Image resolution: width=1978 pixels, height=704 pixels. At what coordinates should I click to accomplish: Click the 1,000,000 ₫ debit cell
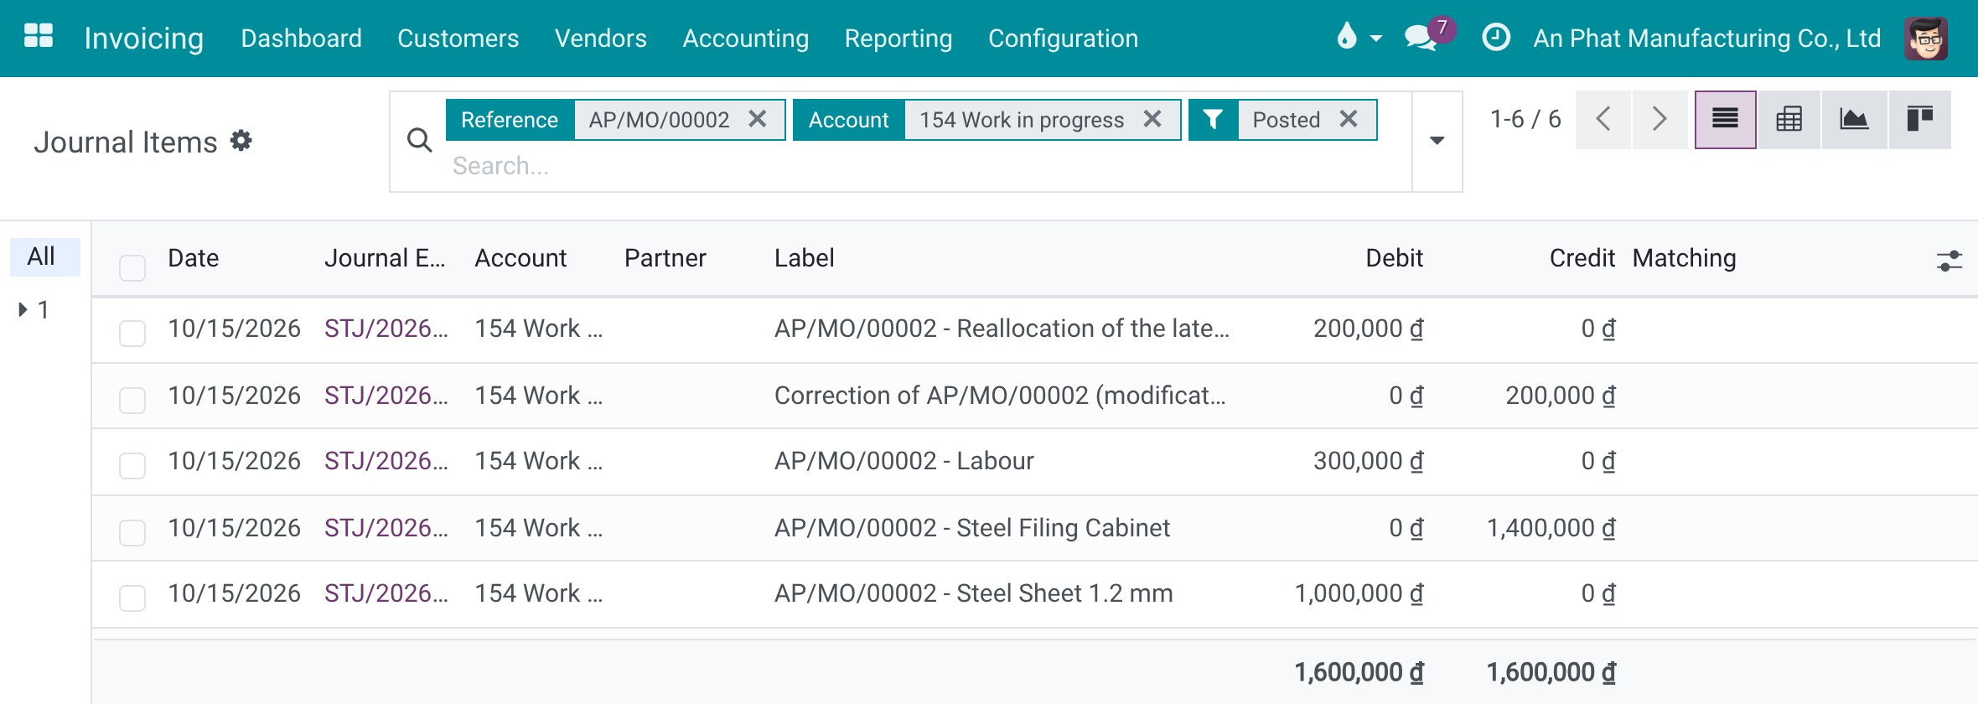(x=1359, y=593)
